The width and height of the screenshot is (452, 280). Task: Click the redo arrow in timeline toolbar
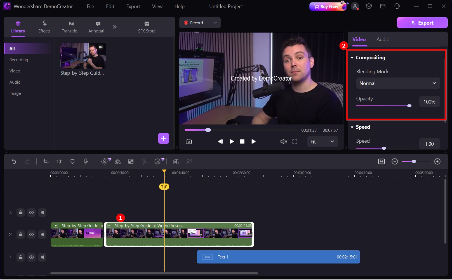(27, 161)
